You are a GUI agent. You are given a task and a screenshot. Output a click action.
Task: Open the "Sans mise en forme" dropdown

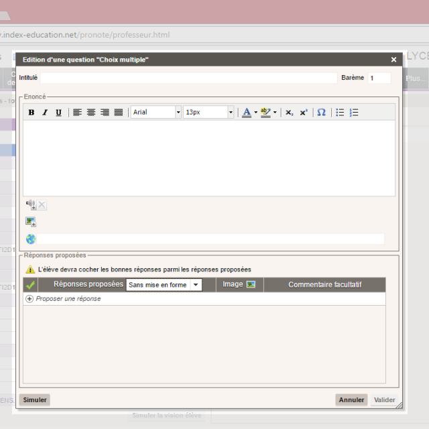click(164, 285)
